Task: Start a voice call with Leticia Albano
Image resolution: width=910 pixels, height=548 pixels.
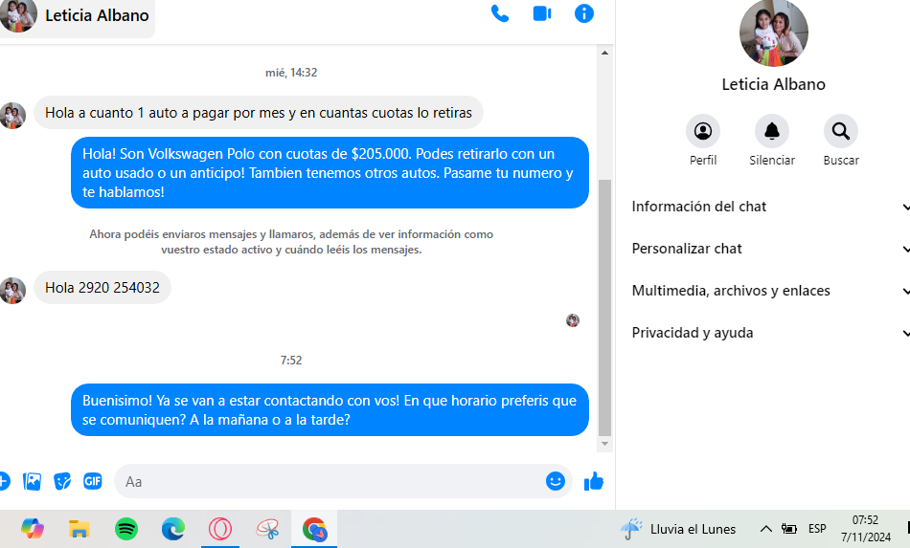Action: pyautogui.click(x=499, y=13)
